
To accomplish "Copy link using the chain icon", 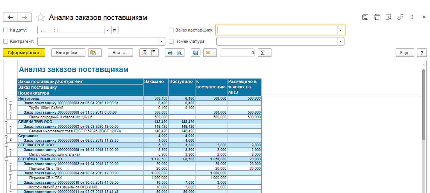I will (x=400, y=17).
